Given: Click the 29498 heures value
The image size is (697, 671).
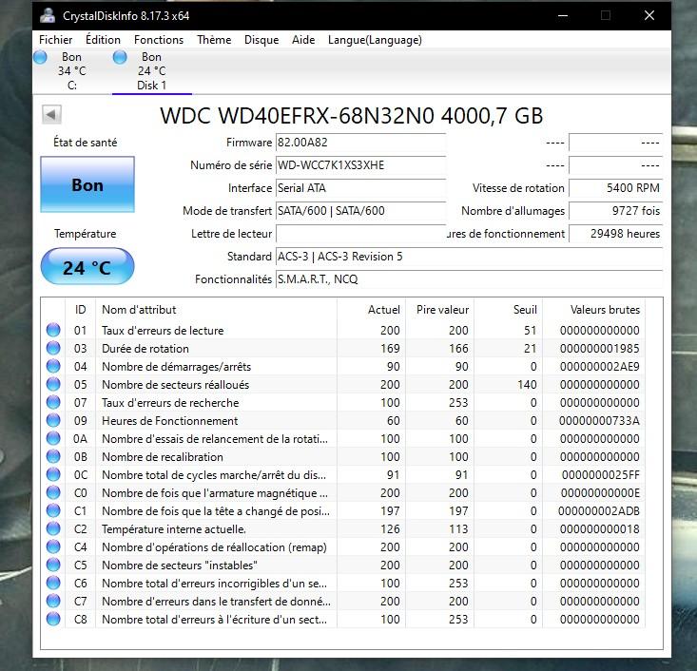Looking at the screenshot, I should click(615, 234).
